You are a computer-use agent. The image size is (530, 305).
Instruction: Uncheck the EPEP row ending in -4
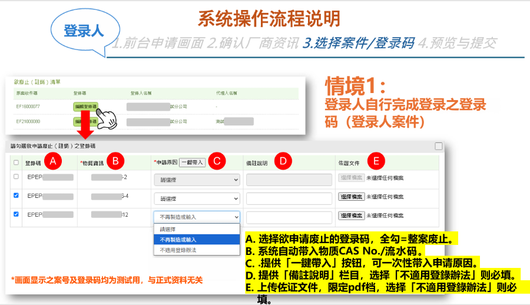(x=16, y=195)
